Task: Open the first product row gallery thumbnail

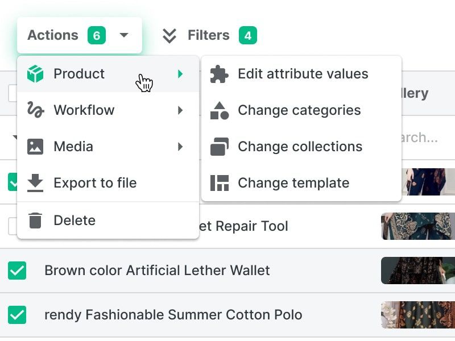Action: tap(428, 182)
